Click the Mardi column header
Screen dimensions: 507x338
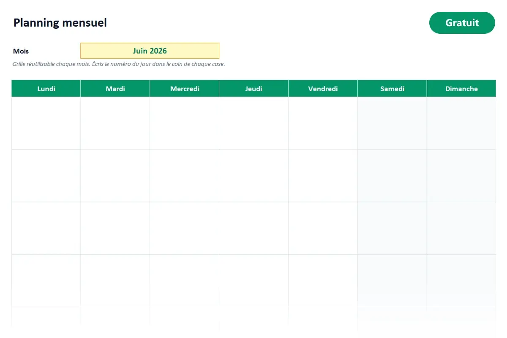click(115, 89)
